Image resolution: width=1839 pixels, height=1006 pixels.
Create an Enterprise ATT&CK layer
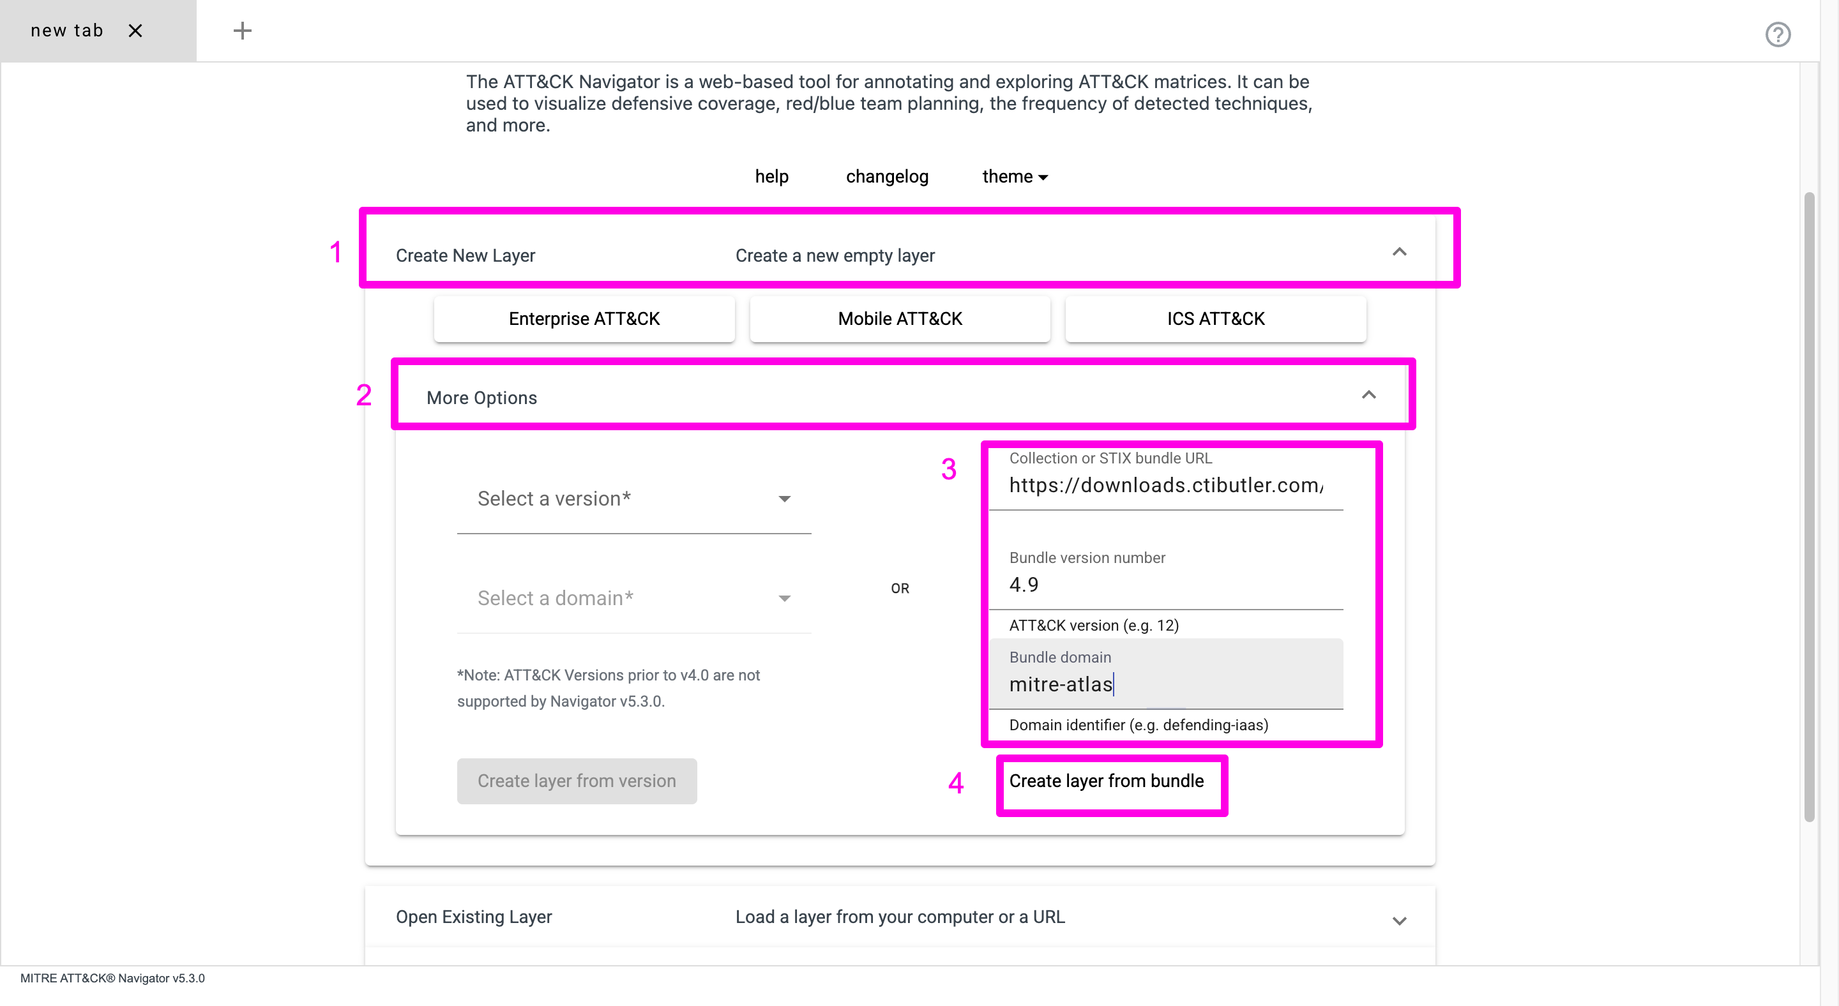click(583, 319)
